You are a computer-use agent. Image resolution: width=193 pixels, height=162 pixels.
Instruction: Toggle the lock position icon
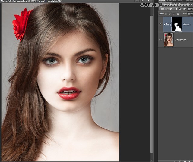coord(174,14)
